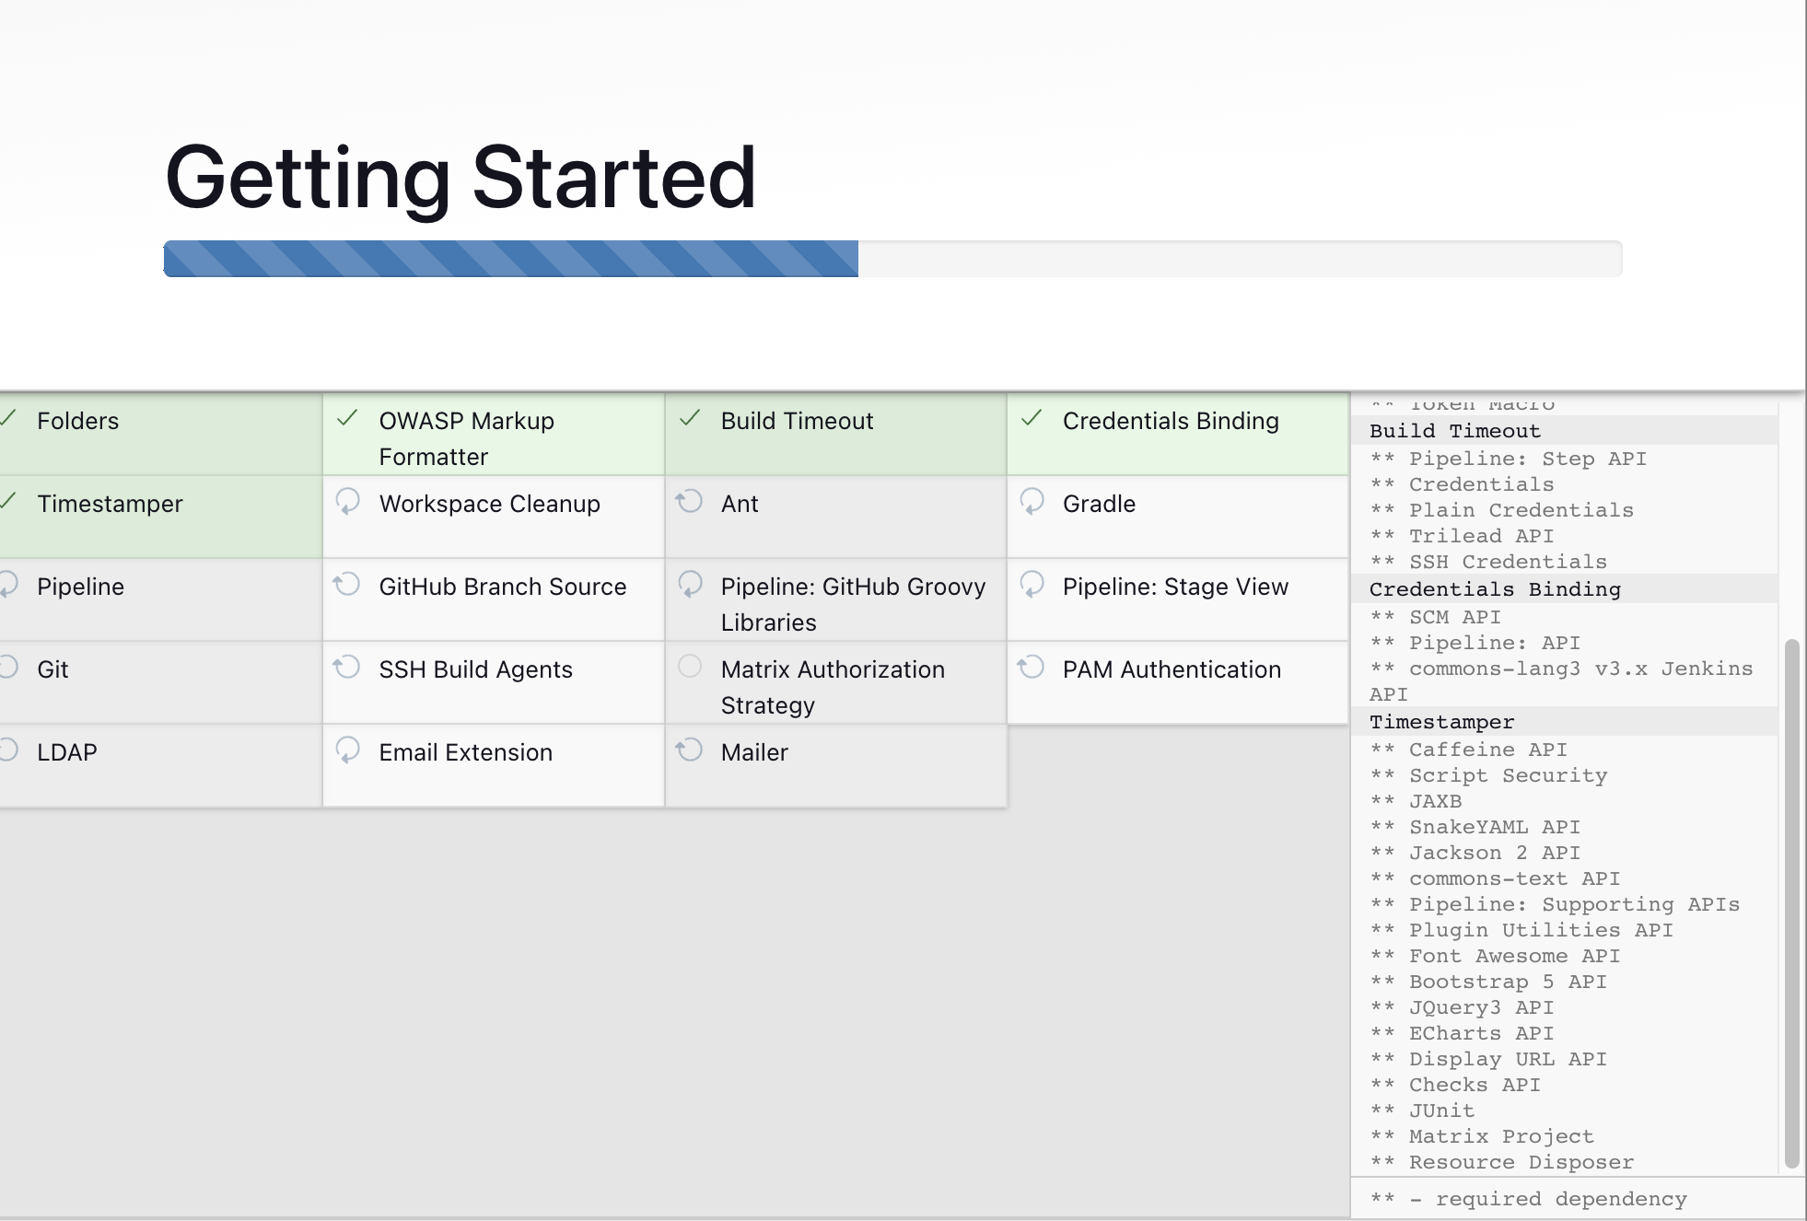Click the pending icon next to Mailer
Viewport: 1807px width, 1221px height.
click(x=690, y=750)
